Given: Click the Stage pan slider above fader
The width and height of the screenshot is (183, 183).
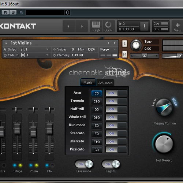Looking at the screenshot, I should coord(17,109).
